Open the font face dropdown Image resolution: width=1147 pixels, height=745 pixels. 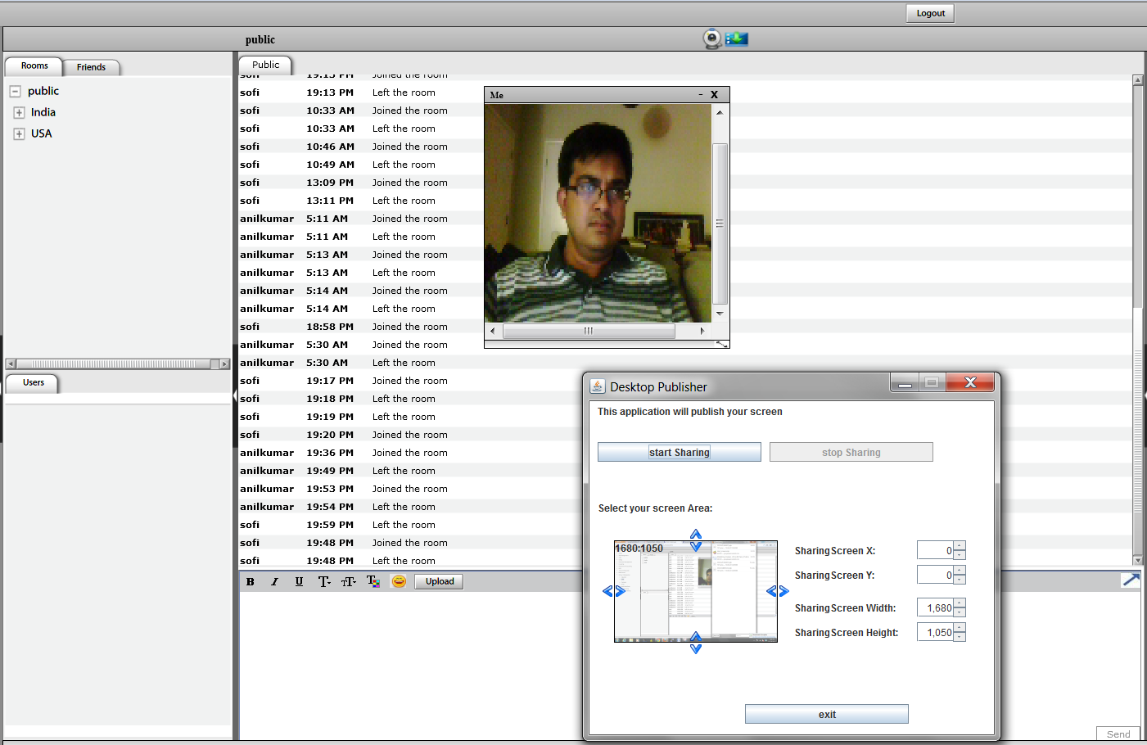pos(324,582)
